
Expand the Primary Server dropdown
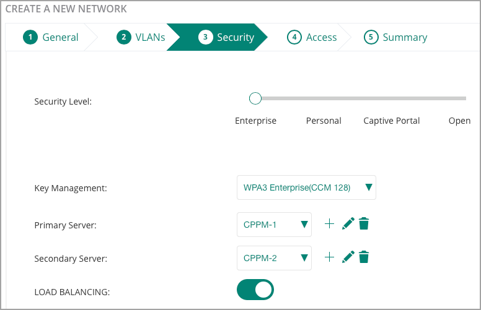274,225
